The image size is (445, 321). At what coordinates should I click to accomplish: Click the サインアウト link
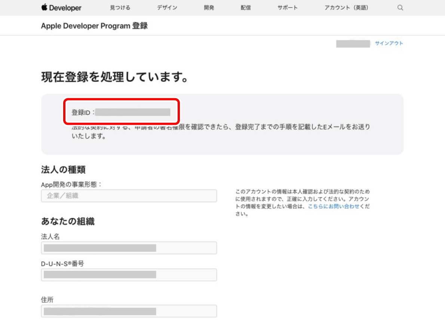pos(389,43)
